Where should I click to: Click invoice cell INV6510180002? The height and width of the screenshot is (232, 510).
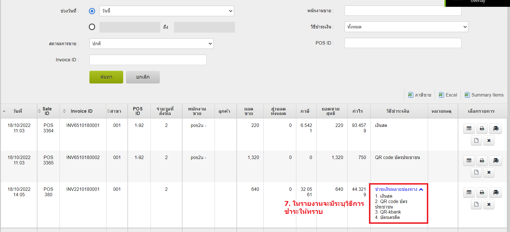(83, 157)
